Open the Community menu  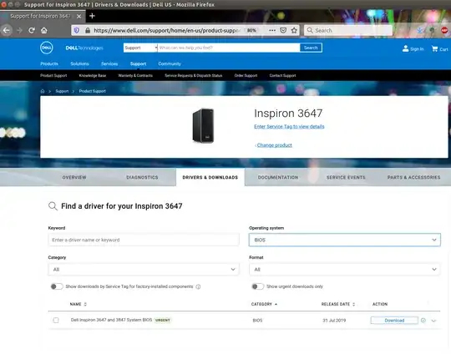click(170, 63)
